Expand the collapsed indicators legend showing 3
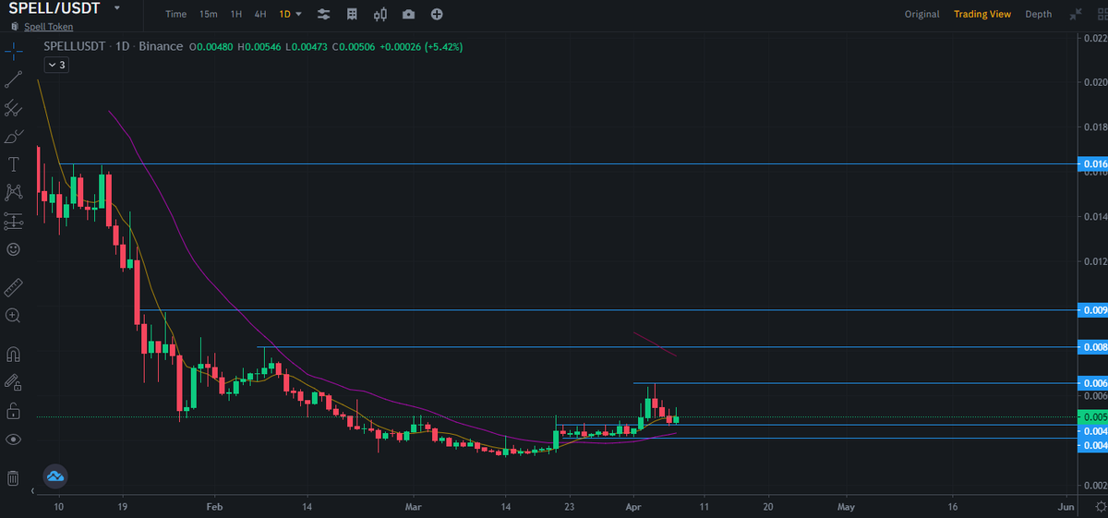The width and height of the screenshot is (1108, 518). pyautogui.click(x=55, y=65)
